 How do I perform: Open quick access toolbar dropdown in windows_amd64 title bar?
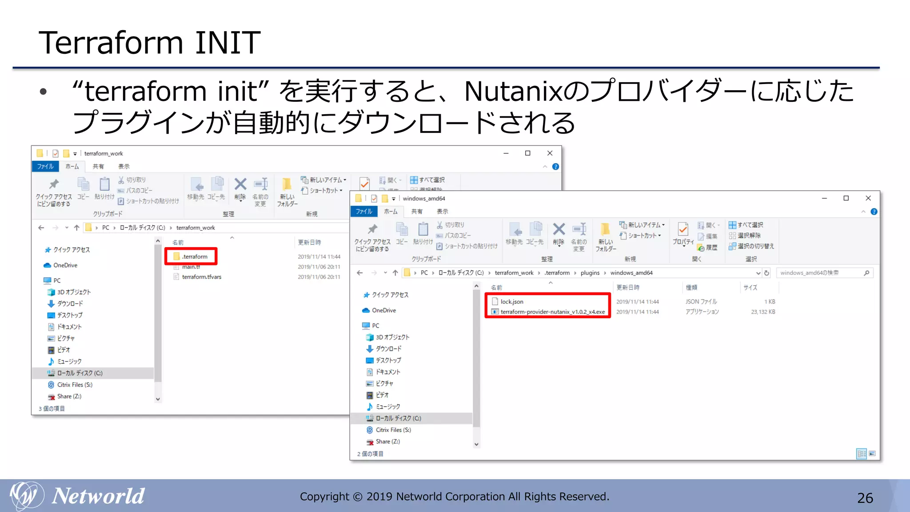tap(394, 199)
